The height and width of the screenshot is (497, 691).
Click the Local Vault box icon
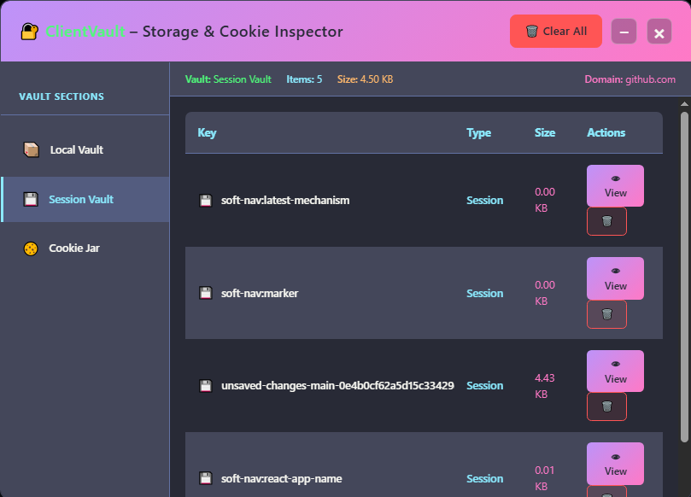(32, 150)
